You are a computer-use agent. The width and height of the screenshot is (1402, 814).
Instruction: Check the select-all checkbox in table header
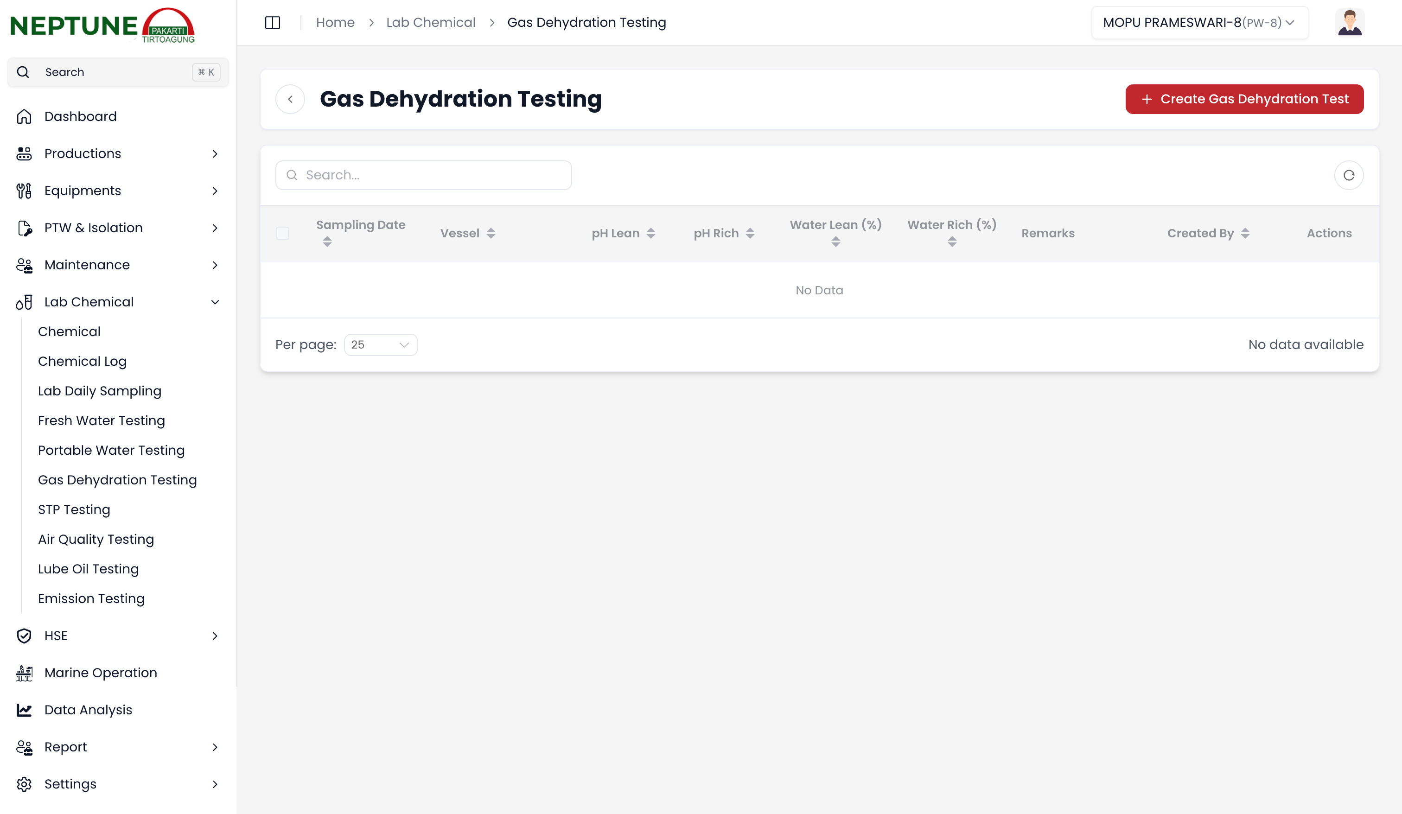coord(282,233)
